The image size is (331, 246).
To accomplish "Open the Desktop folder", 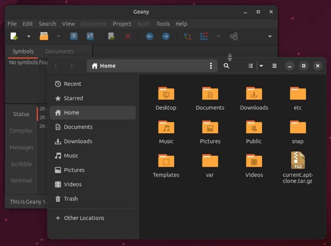I will tap(166, 98).
